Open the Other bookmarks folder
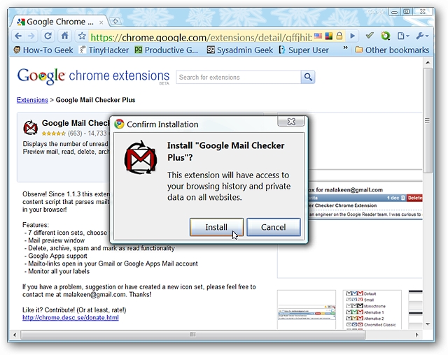 point(392,50)
